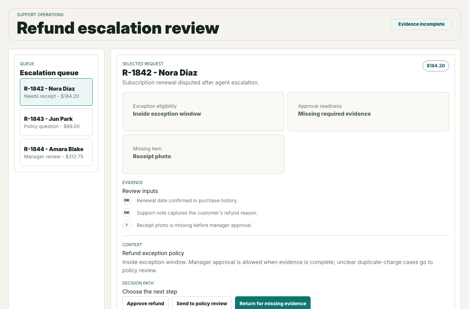Choose Send to policy review
The image size is (469, 309).
(202, 303)
